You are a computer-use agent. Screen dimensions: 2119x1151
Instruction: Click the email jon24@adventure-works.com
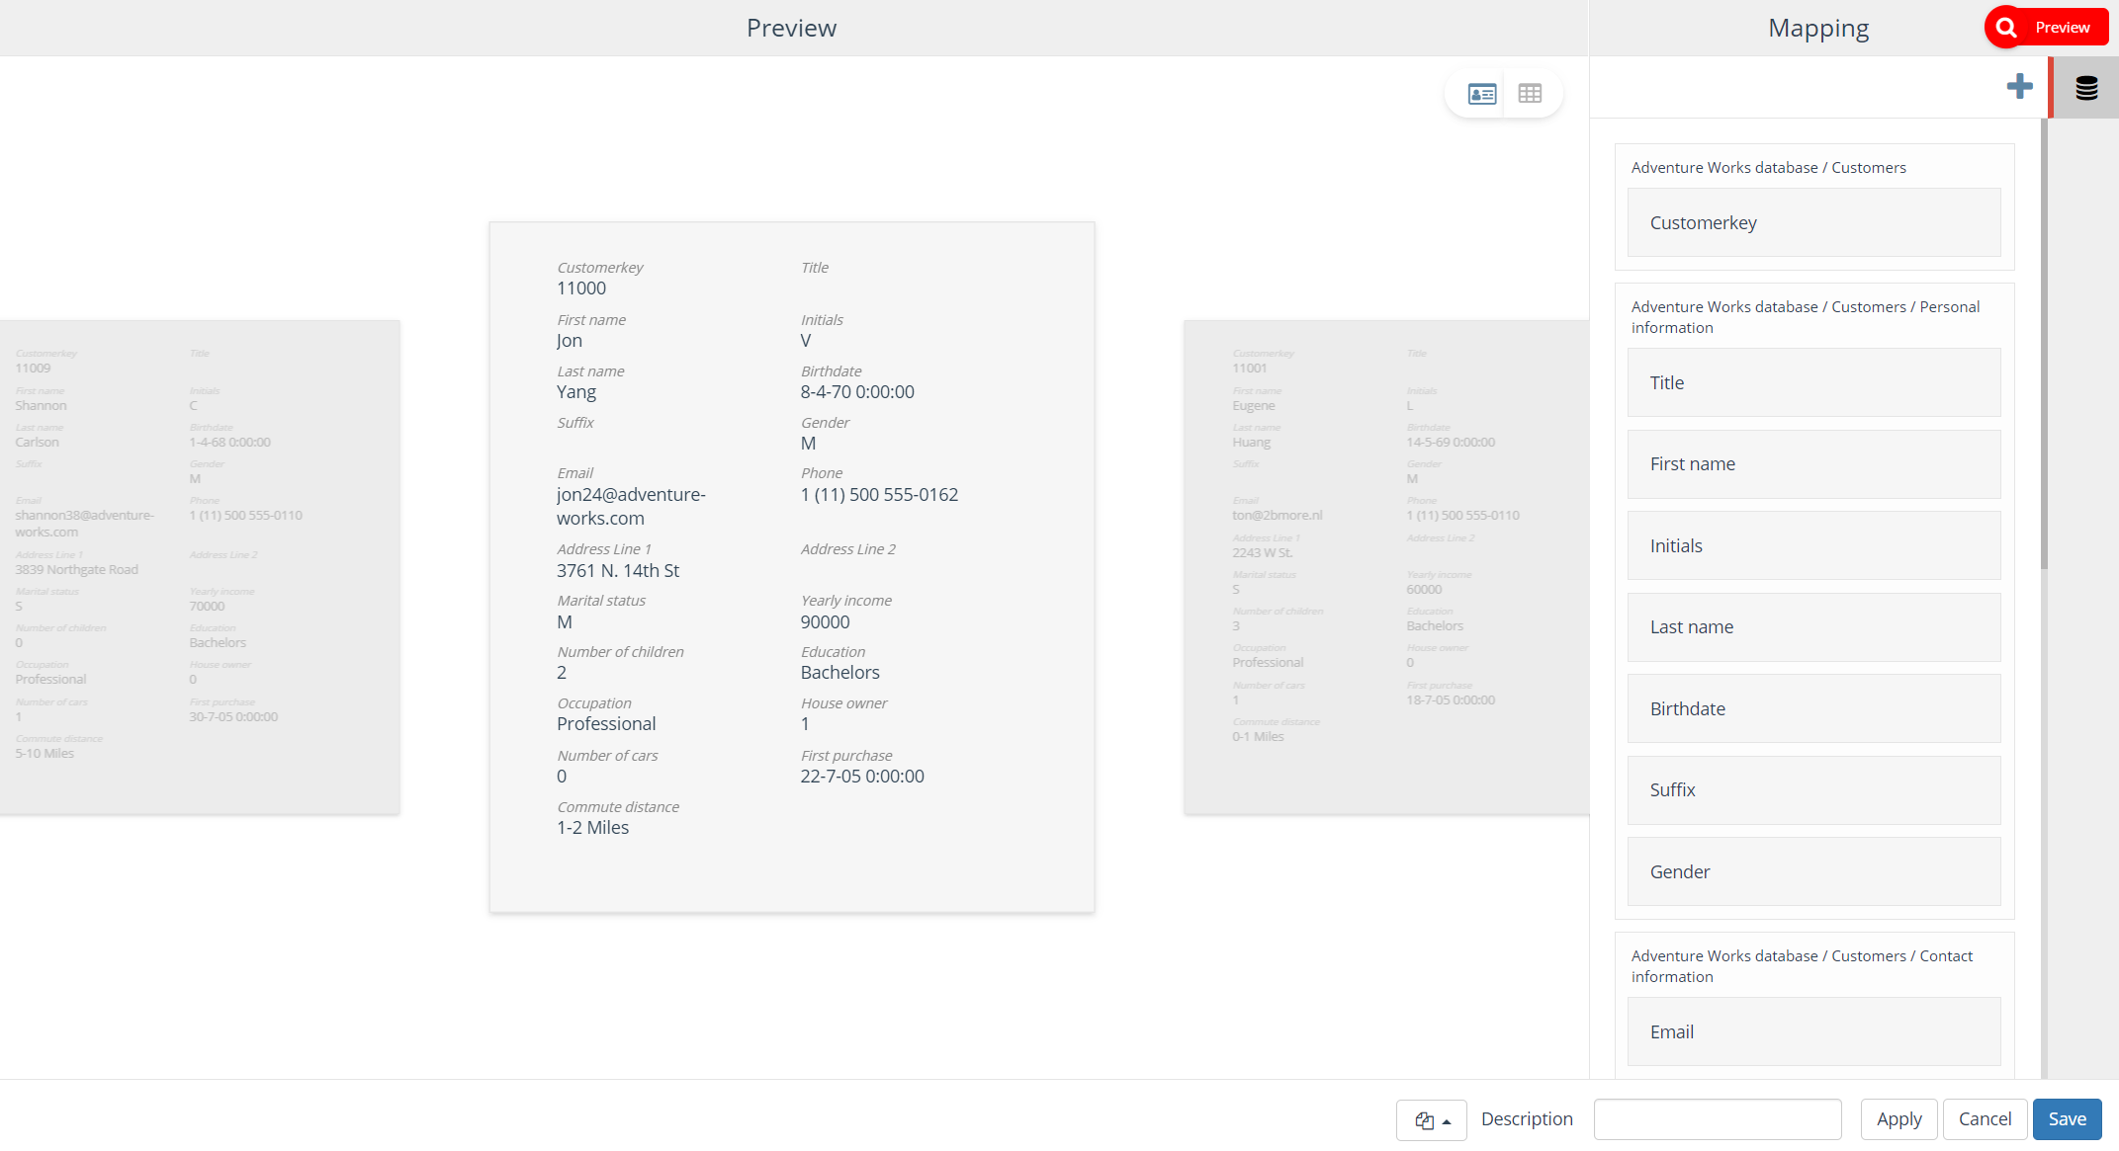pyautogui.click(x=631, y=507)
